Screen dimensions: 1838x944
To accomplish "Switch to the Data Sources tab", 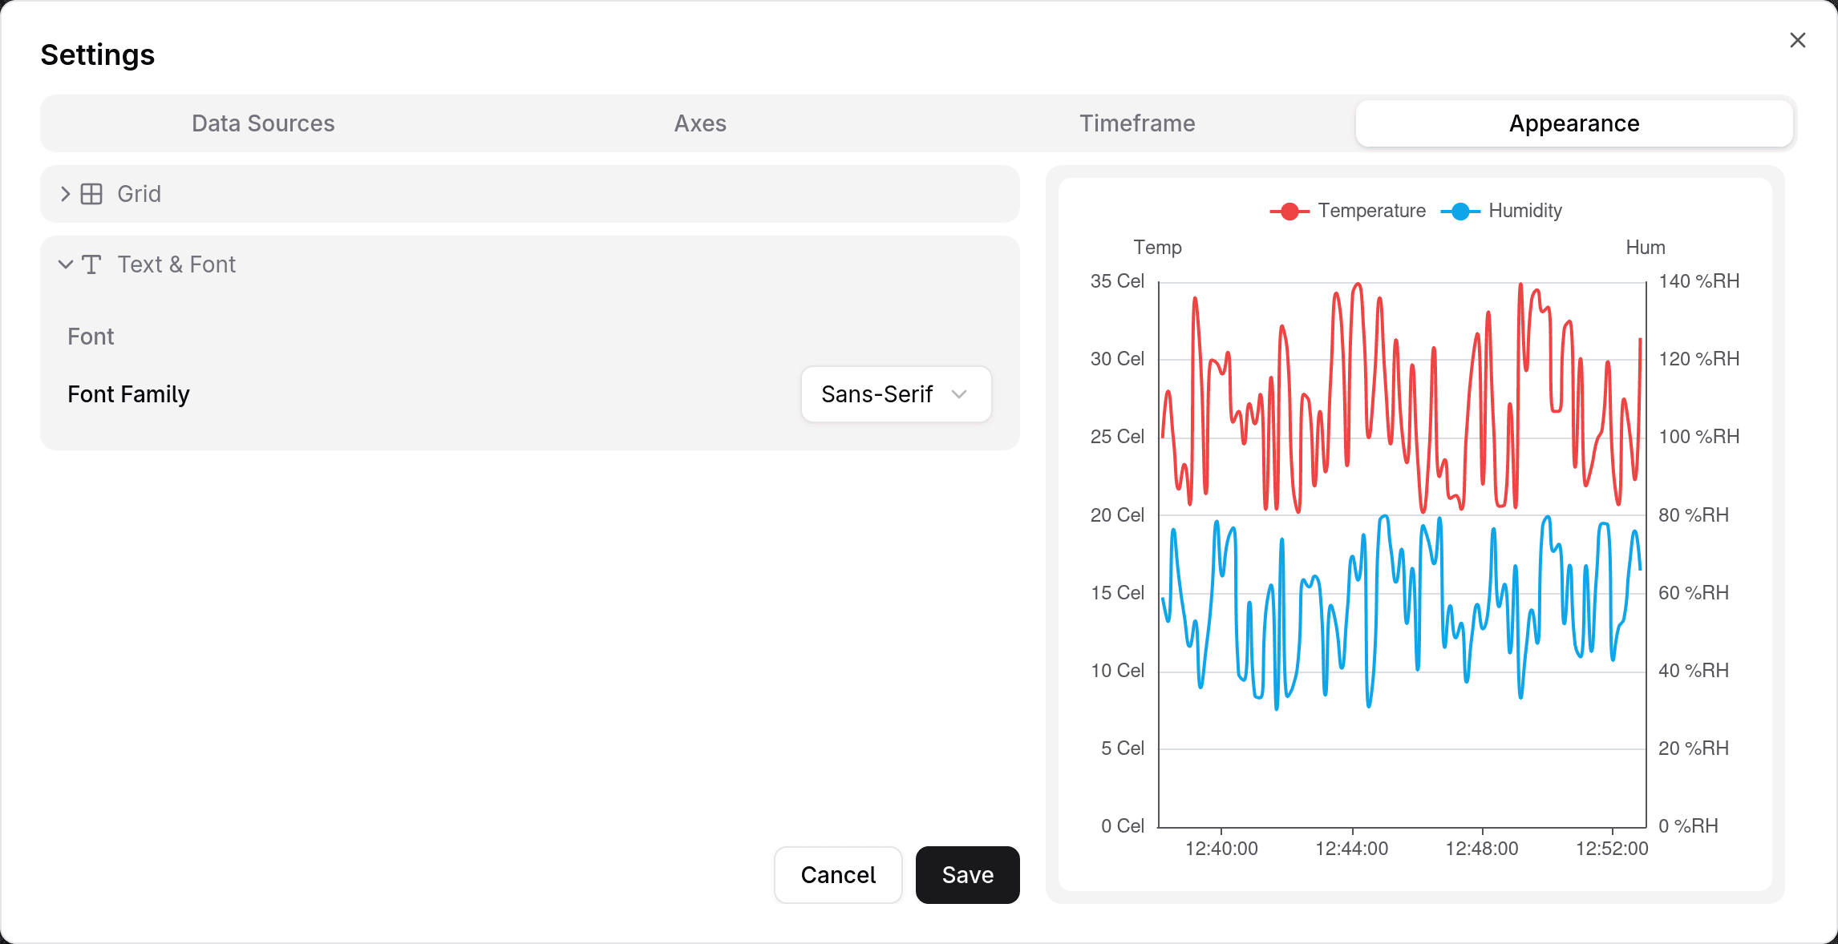I will (x=263, y=123).
